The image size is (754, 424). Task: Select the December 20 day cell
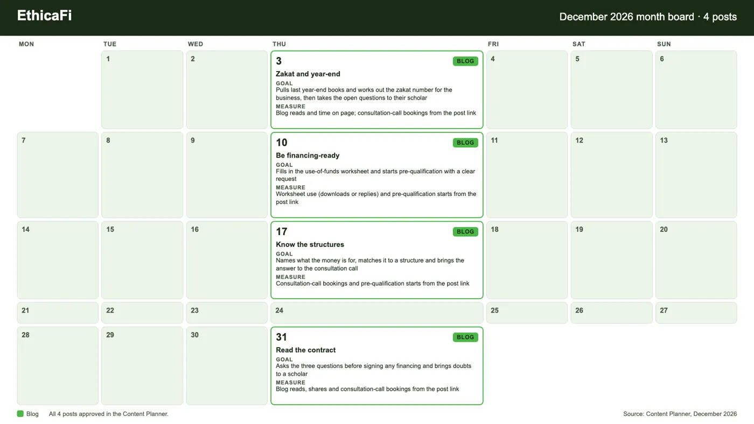click(696, 260)
